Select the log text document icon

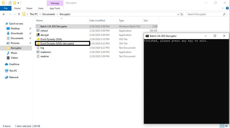point(38,48)
